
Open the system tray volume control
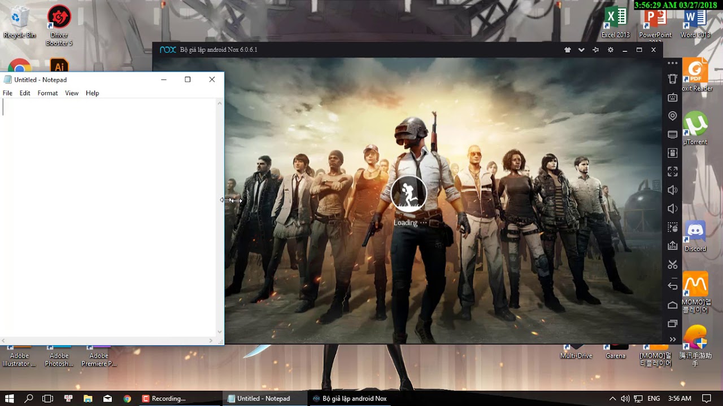625,399
